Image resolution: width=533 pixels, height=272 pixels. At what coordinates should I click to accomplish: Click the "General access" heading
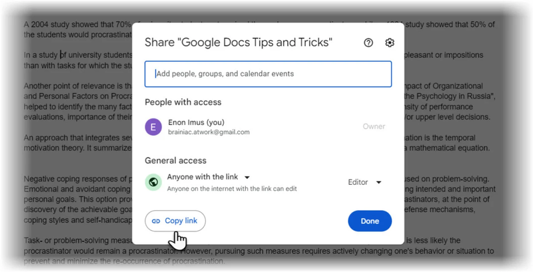click(175, 160)
